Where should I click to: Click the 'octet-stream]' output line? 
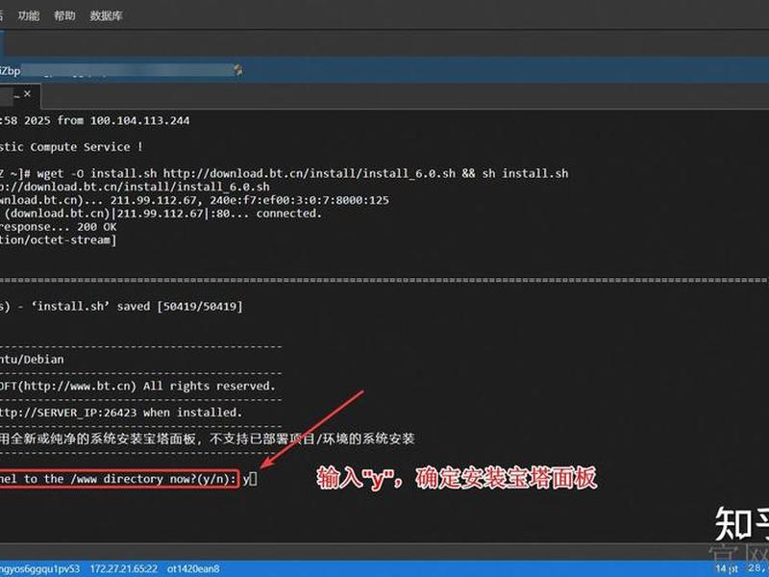59,239
